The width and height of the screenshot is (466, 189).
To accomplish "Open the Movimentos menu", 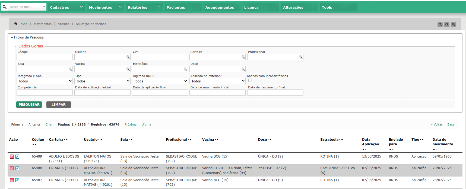I will point(105,7).
